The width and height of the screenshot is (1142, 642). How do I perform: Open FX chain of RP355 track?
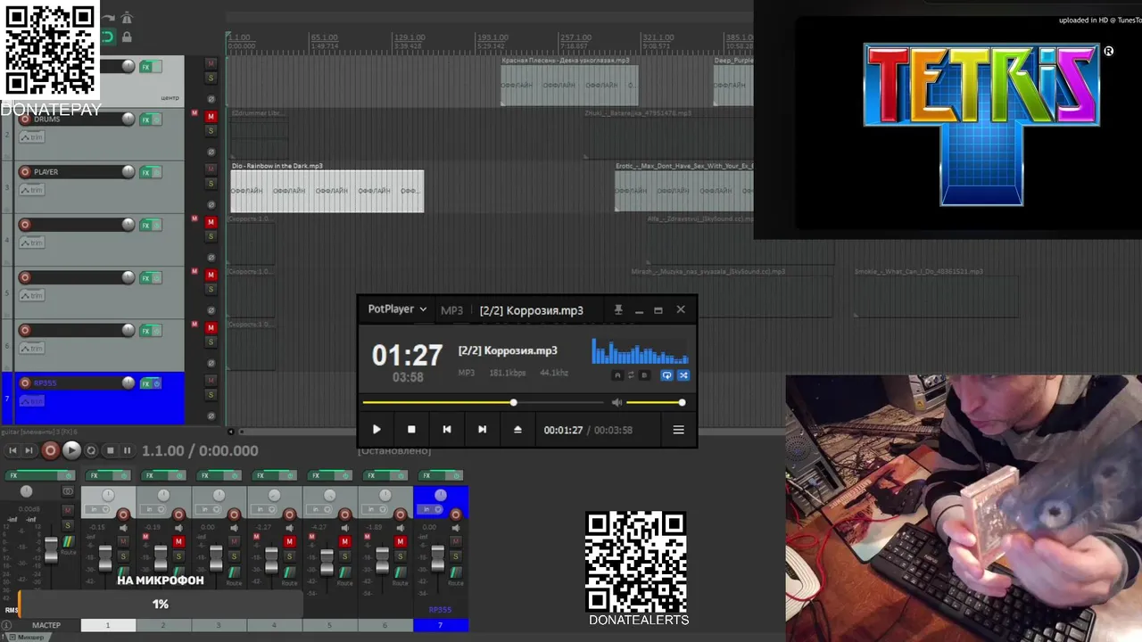(146, 383)
